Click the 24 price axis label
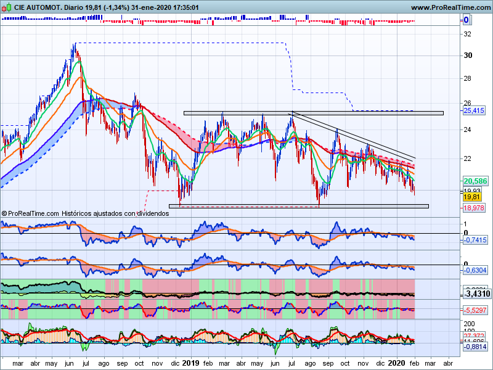 pos(468,129)
